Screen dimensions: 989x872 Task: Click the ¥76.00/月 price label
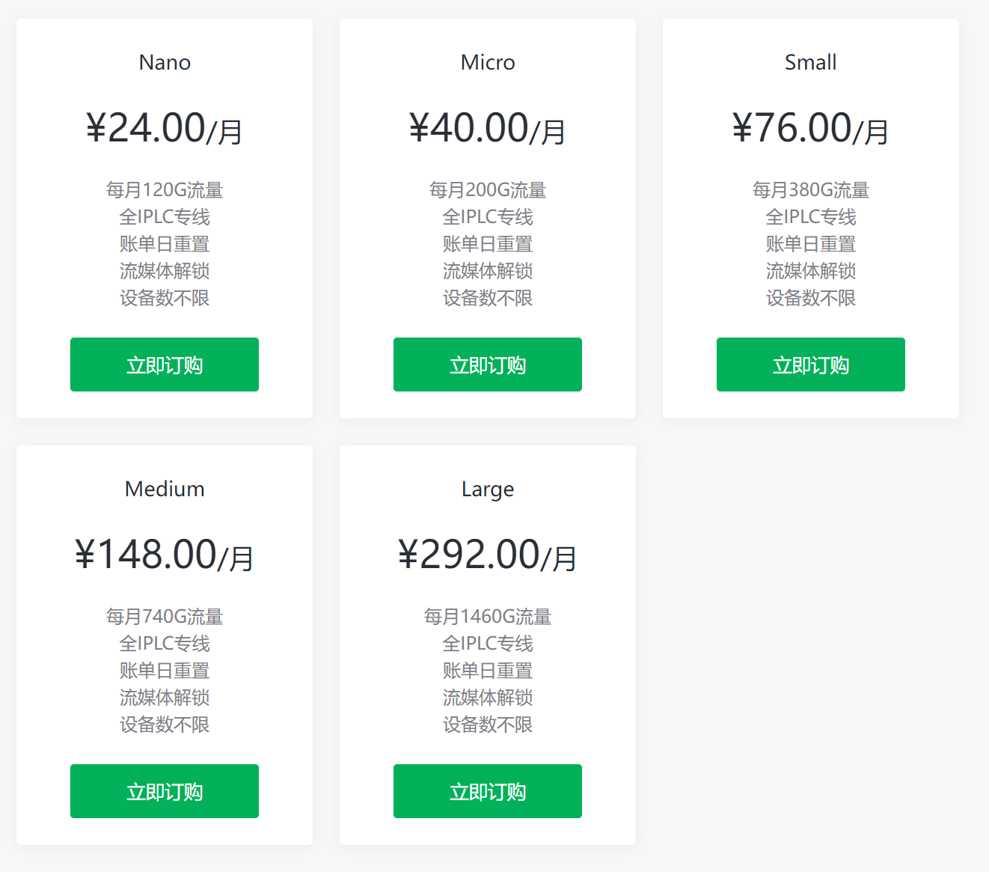point(810,128)
